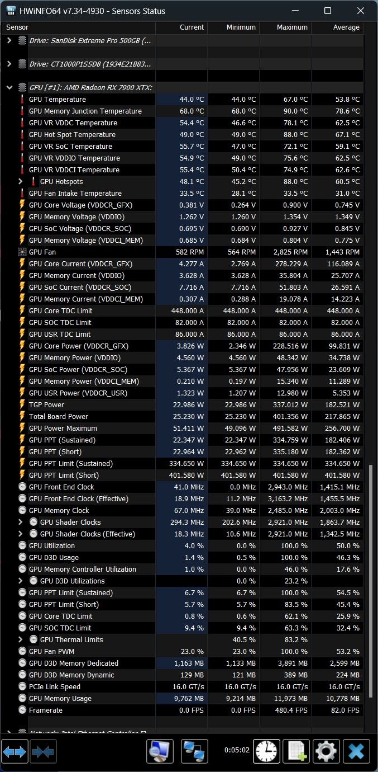This screenshot has height=772, width=378.
Task: Click the drive icon beside SanDisk Extreme Pro 500GB
Action: tap(22, 41)
